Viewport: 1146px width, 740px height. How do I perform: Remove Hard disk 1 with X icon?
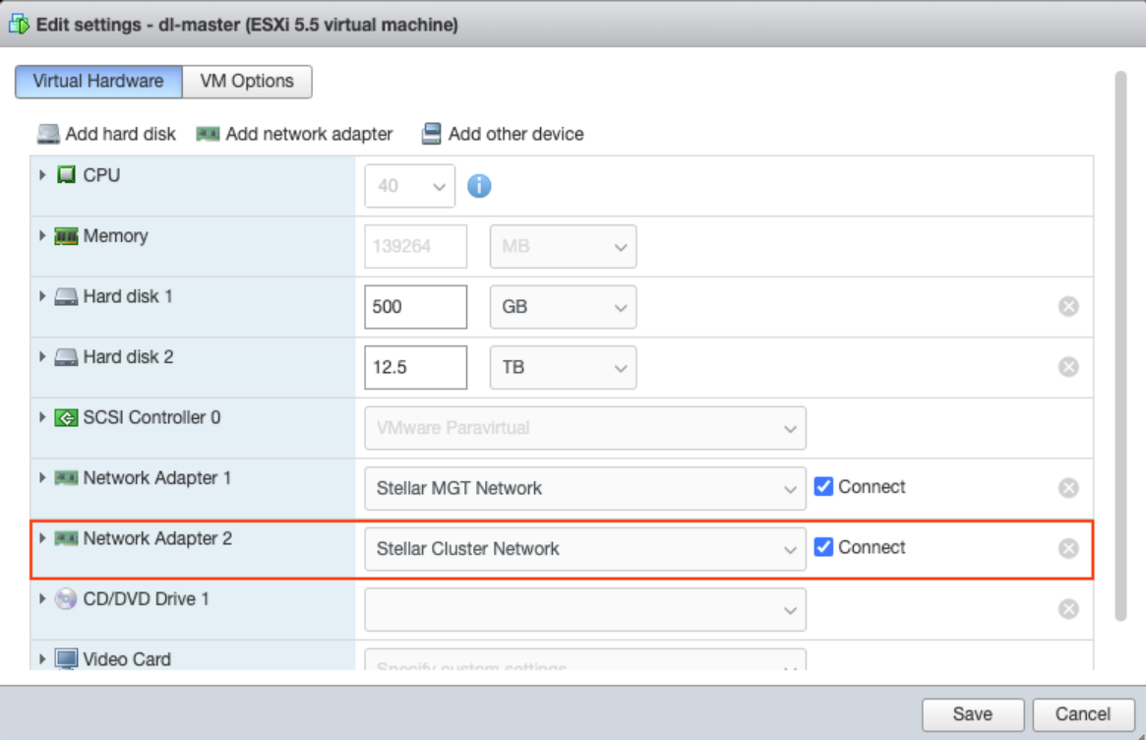pos(1068,307)
